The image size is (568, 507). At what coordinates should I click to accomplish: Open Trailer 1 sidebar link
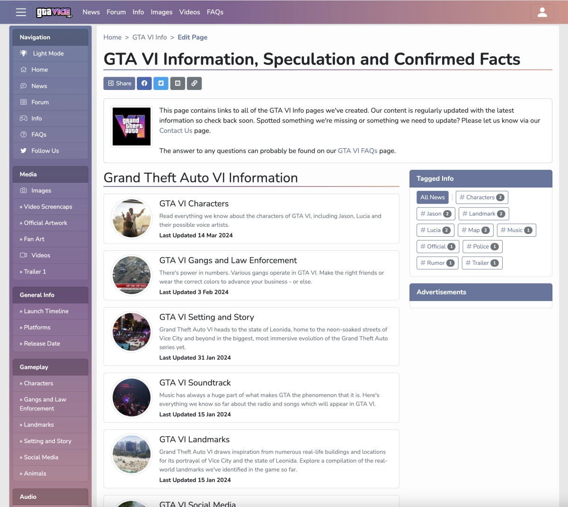tap(50, 272)
